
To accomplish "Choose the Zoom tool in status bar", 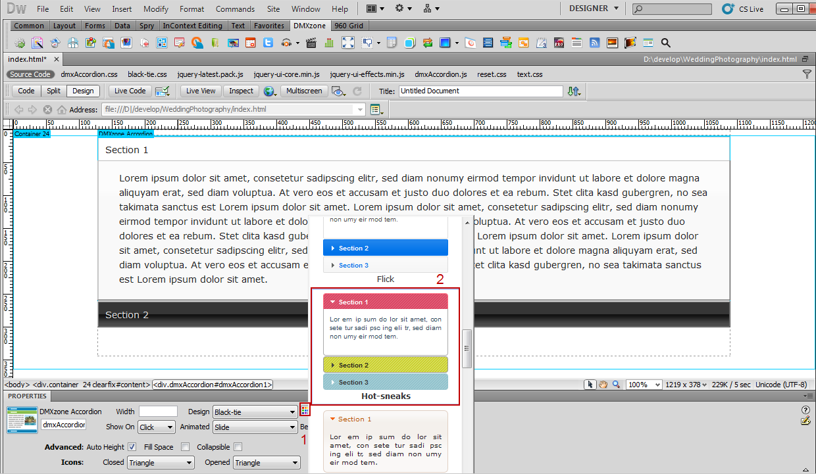I will [x=616, y=385].
